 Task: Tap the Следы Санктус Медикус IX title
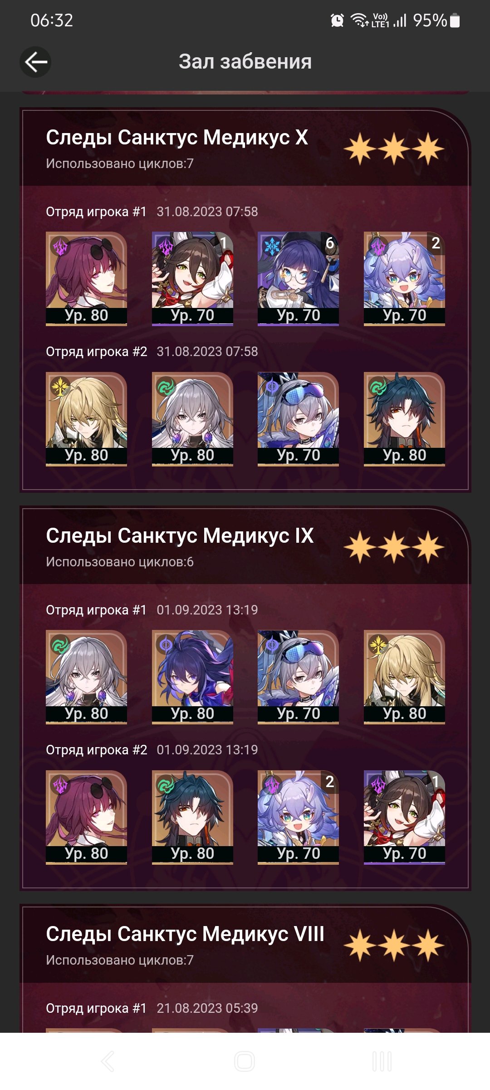180,536
